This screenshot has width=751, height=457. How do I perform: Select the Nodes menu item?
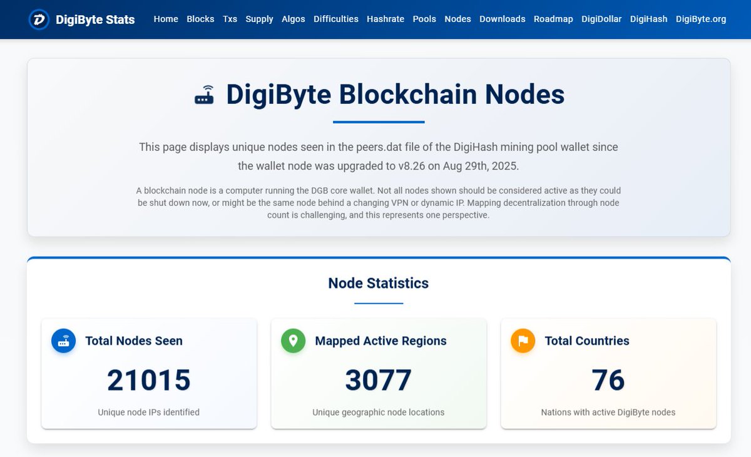[457, 19]
